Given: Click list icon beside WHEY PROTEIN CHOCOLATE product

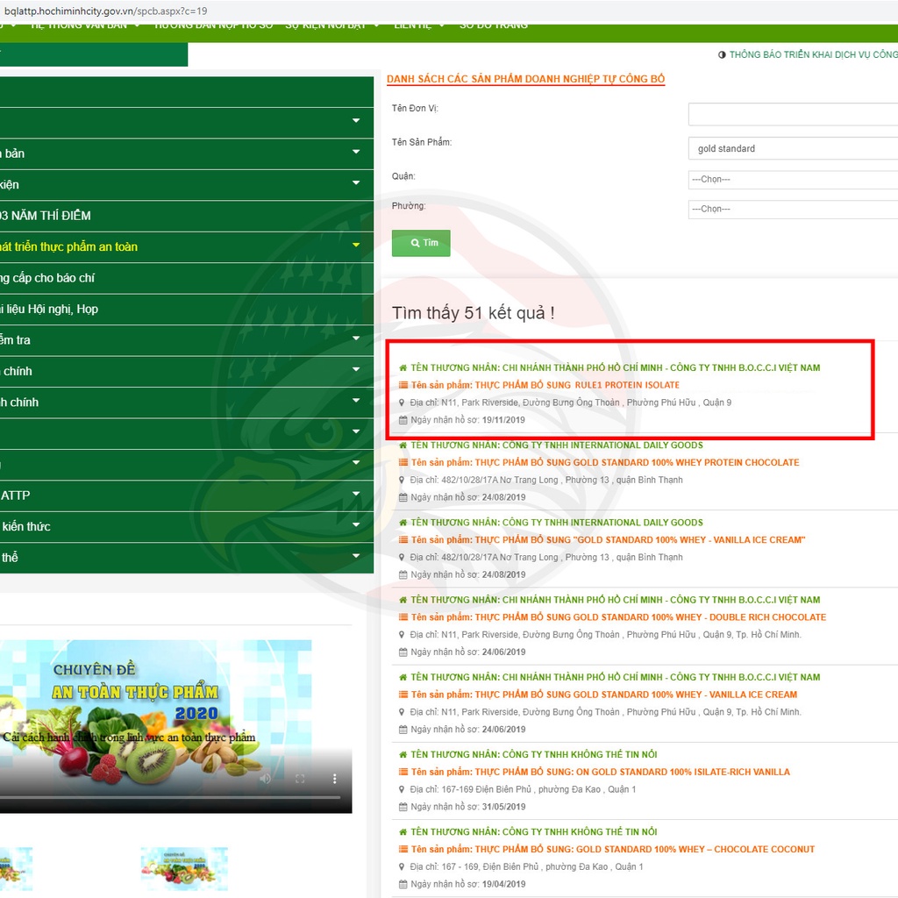Looking at the screenshot, I should 403,462.
